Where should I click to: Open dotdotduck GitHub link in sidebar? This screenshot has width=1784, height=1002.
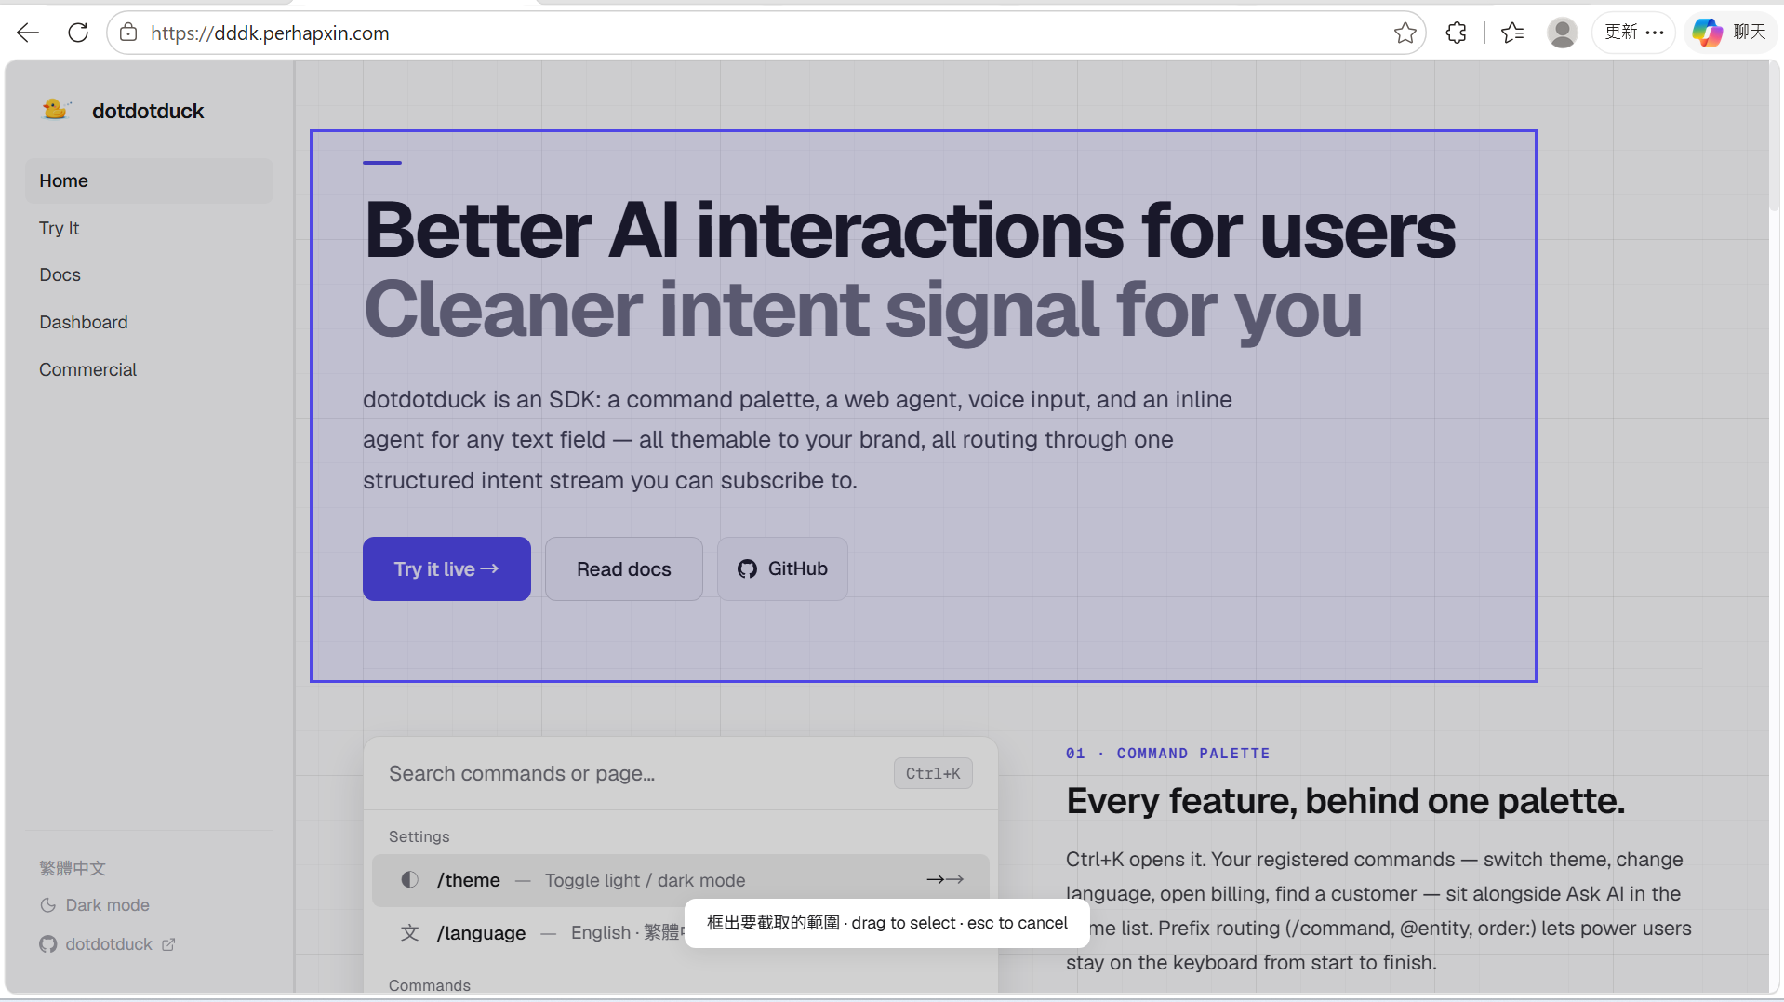[107, 944]
